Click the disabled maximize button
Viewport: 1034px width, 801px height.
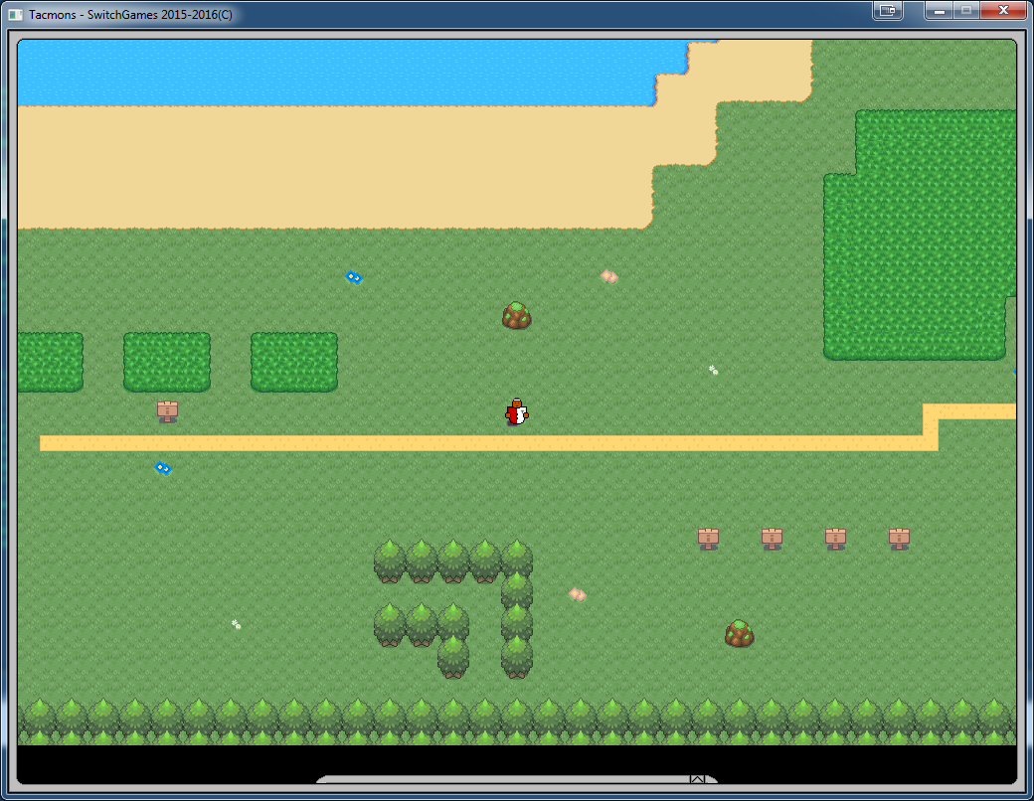966,10
